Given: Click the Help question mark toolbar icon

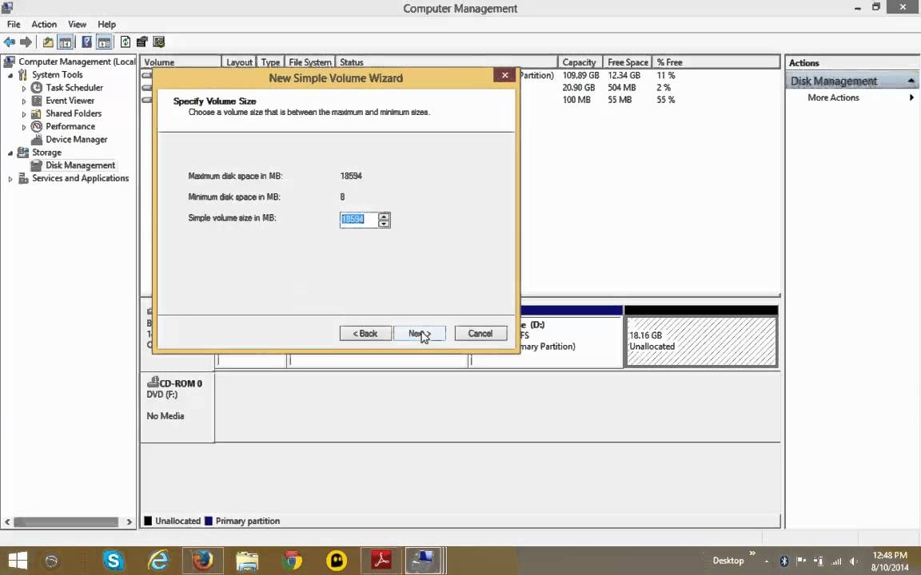Looking at the screenshot, I should tap(87, 42).
